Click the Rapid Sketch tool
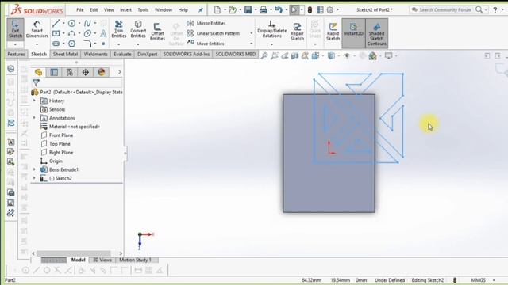 pyautogui.click(x=333, y=32)
